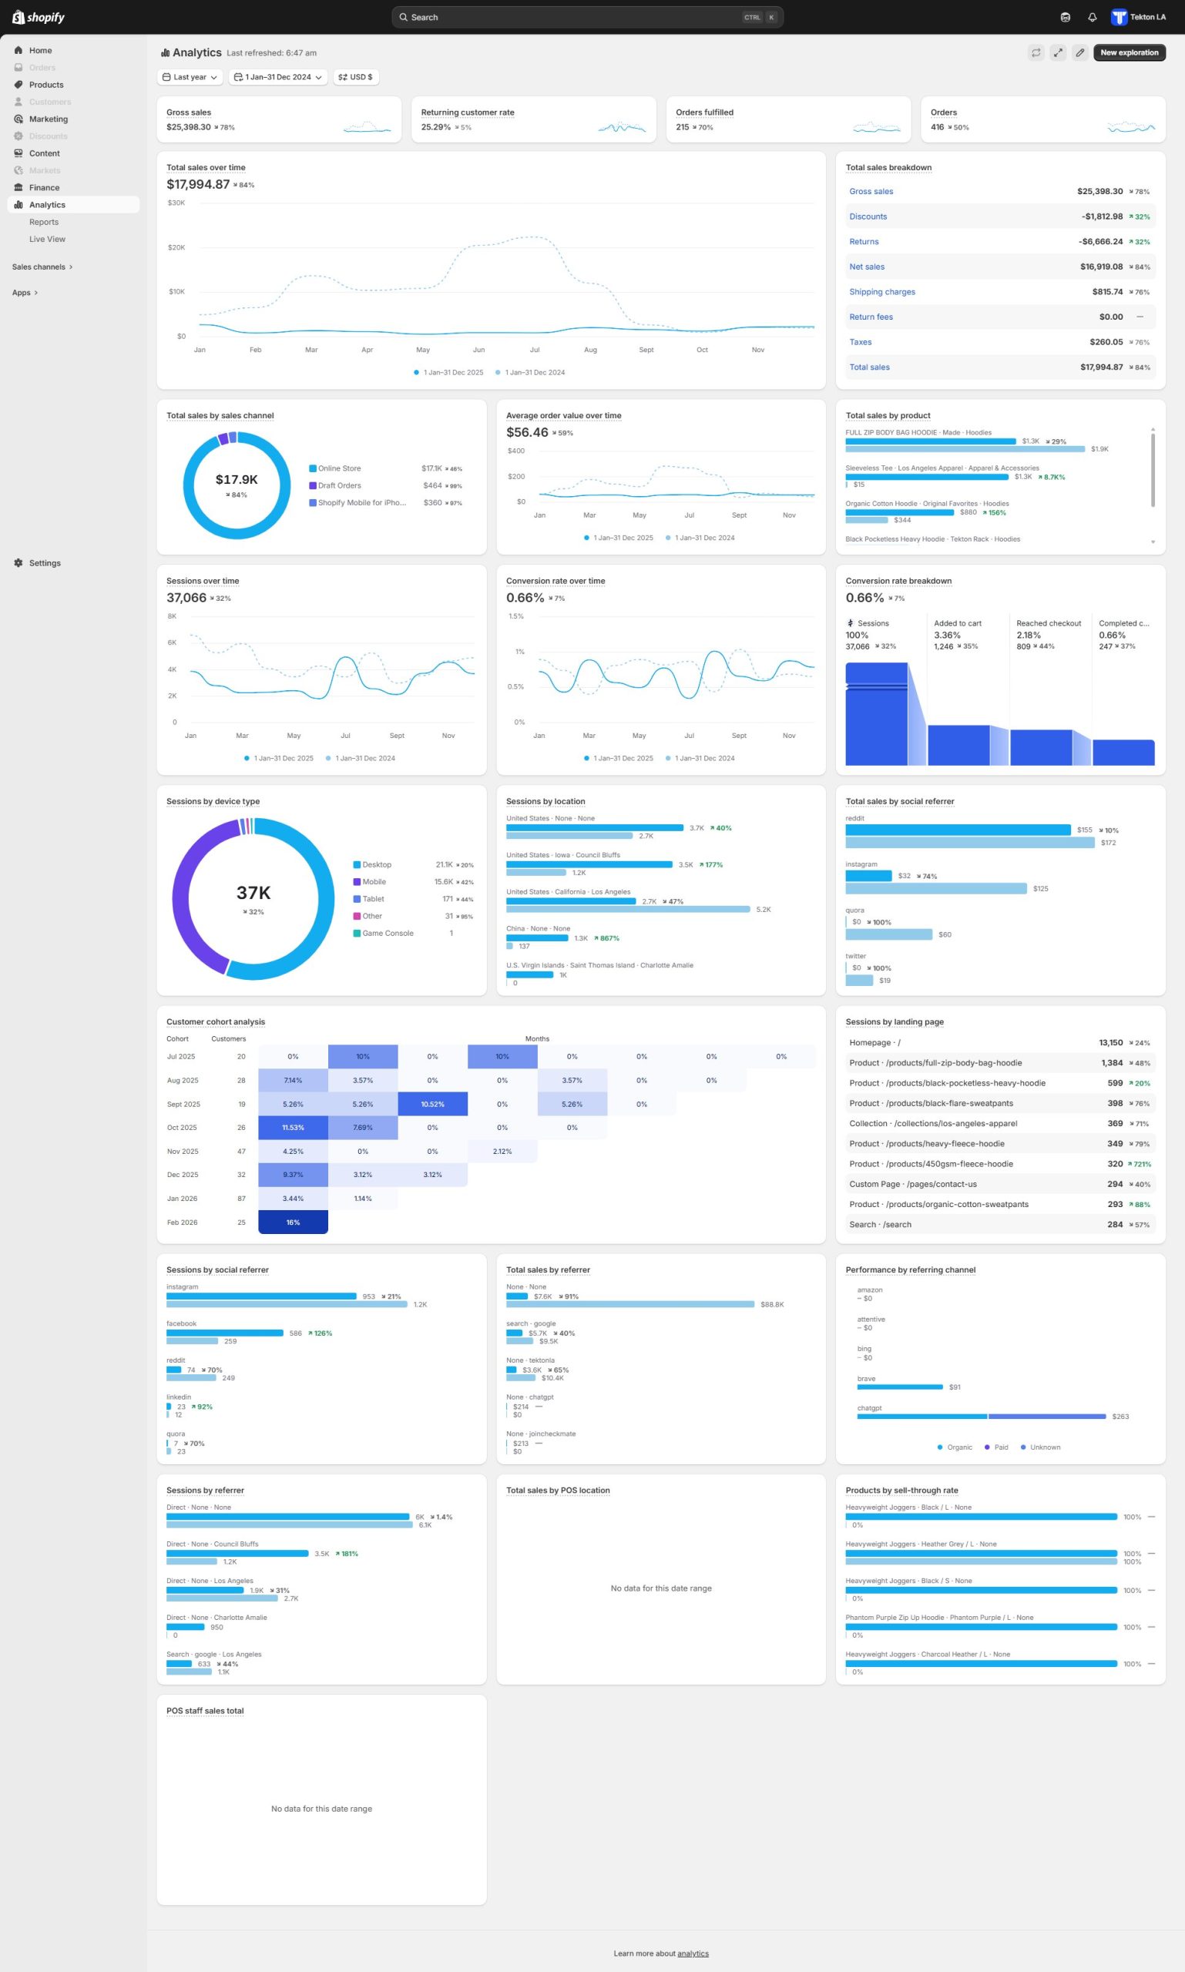1185x1972 pixels.
Task: Click the auto-refresh dashboard icon
Action: (x=1036, y=52)
